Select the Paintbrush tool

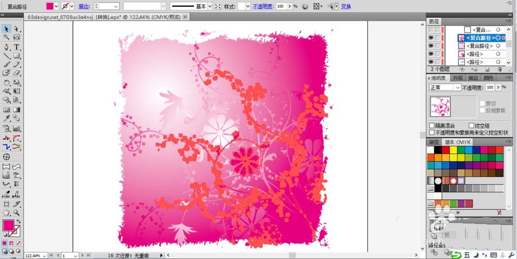click(6, 64)
